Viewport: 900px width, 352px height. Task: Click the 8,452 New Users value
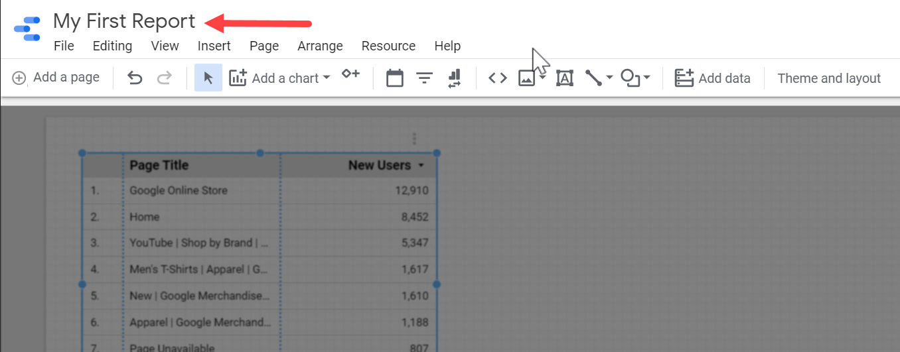coord(414,217)
